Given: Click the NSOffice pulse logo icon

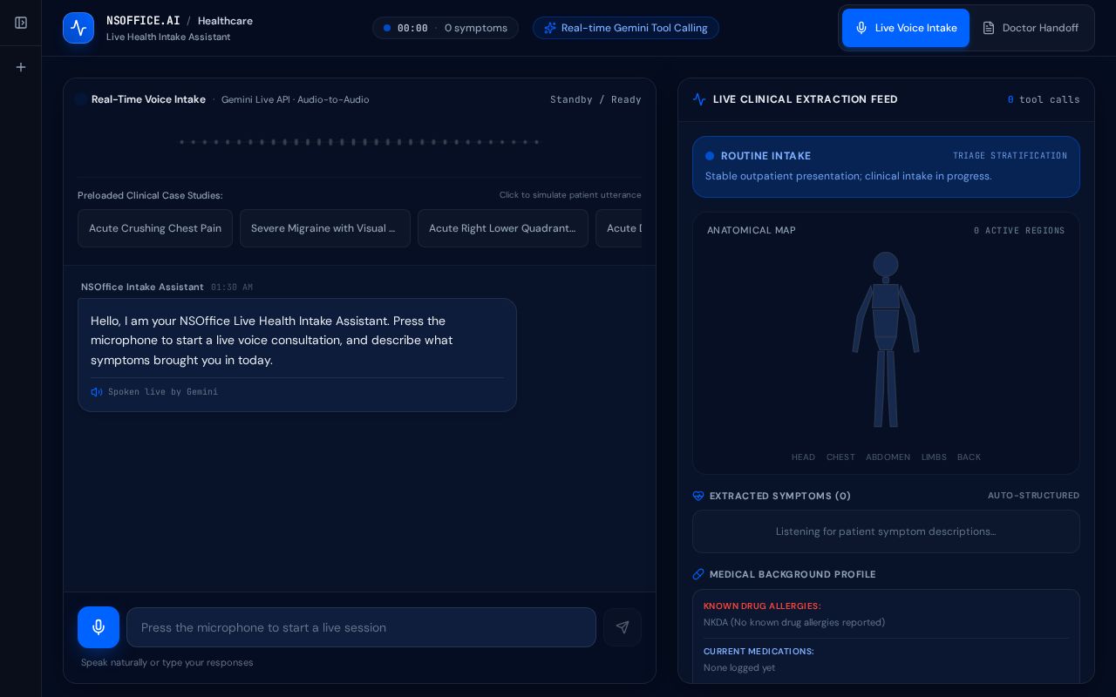Looking at the screenshot, I should click(78, 28).
